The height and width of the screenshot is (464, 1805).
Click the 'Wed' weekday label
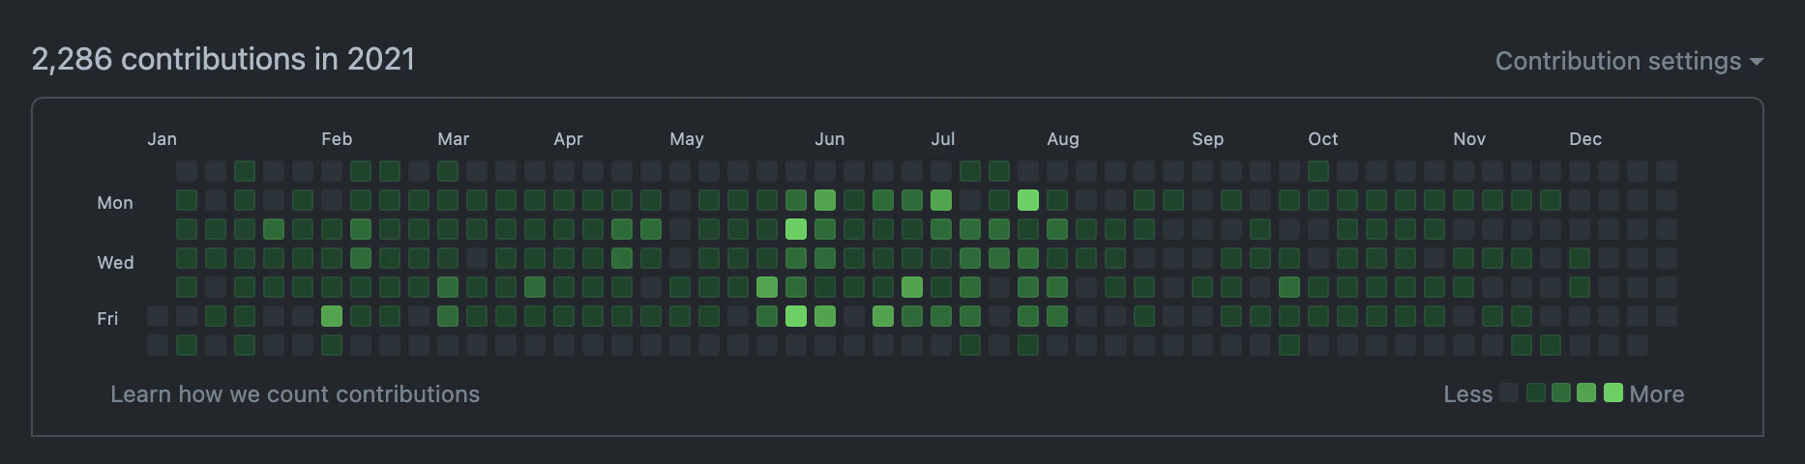pos(115,263)
